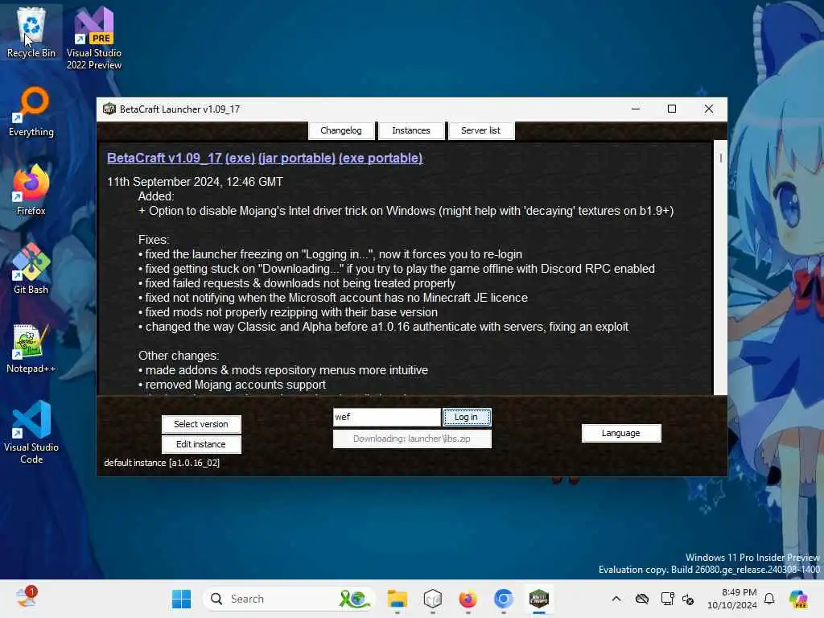Open the weather widget on taskbar

pos(27,598)
